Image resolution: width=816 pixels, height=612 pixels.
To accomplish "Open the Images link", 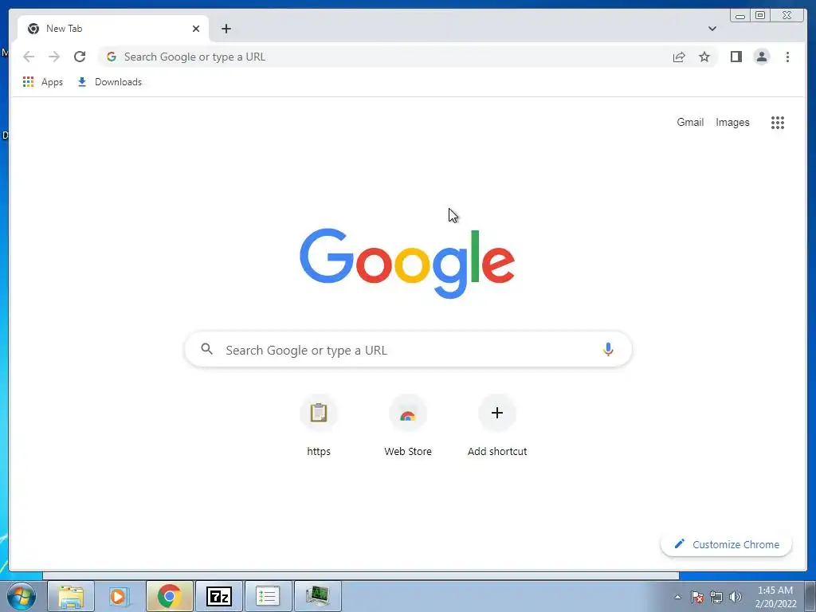I will pyautogui.click(x=732, y=122).
